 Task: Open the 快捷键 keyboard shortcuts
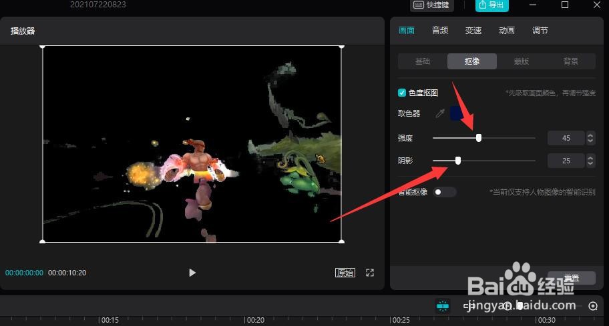(431, 5)
